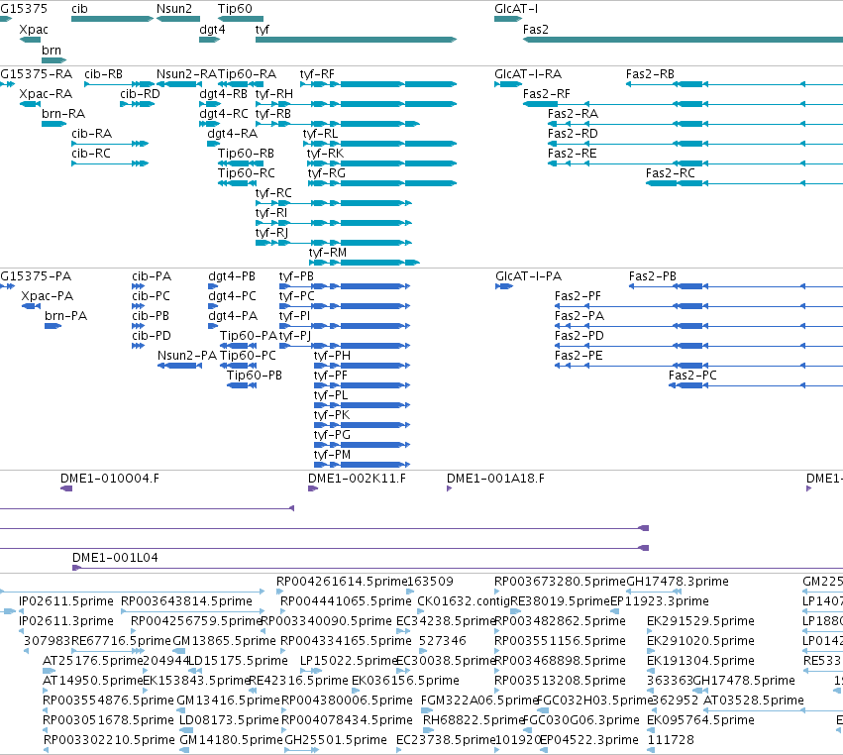Screen dimensions: 843x755
Task: Open the Fas2-RE transcript label
Action: point(573,154)
